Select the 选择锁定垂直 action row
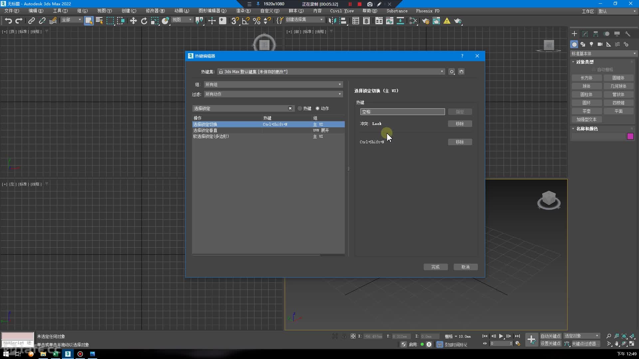The height and width of the screenshot is (359, 639). point(268,130)
